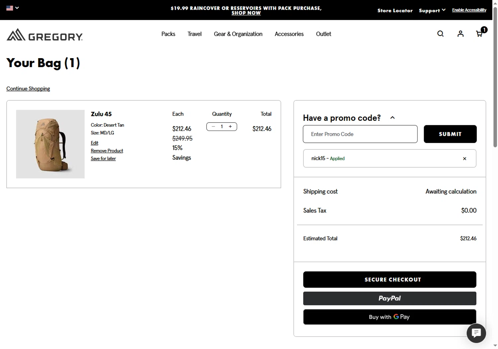Increase Zulu 45 quantity with plus
Image resolution: width=498 pixels, height=349 pixels.
230,127
